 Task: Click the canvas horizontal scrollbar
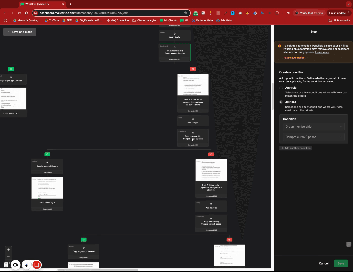98,270
